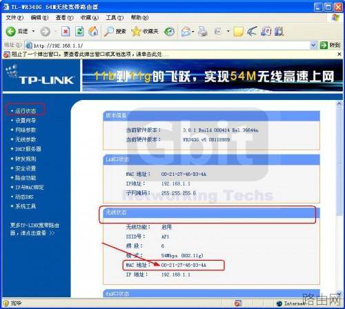Expand DHCP服务器 in the sidebar

28,149
